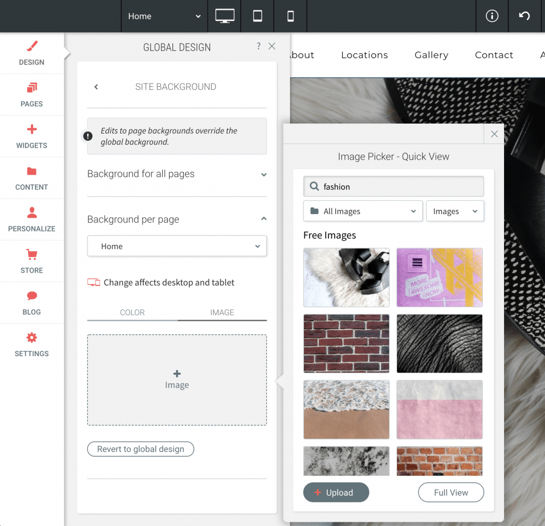Open the Design section in sidebar
Image resolution: width=545 pixels, height=526 pixels.
click(x=31, y=53)
